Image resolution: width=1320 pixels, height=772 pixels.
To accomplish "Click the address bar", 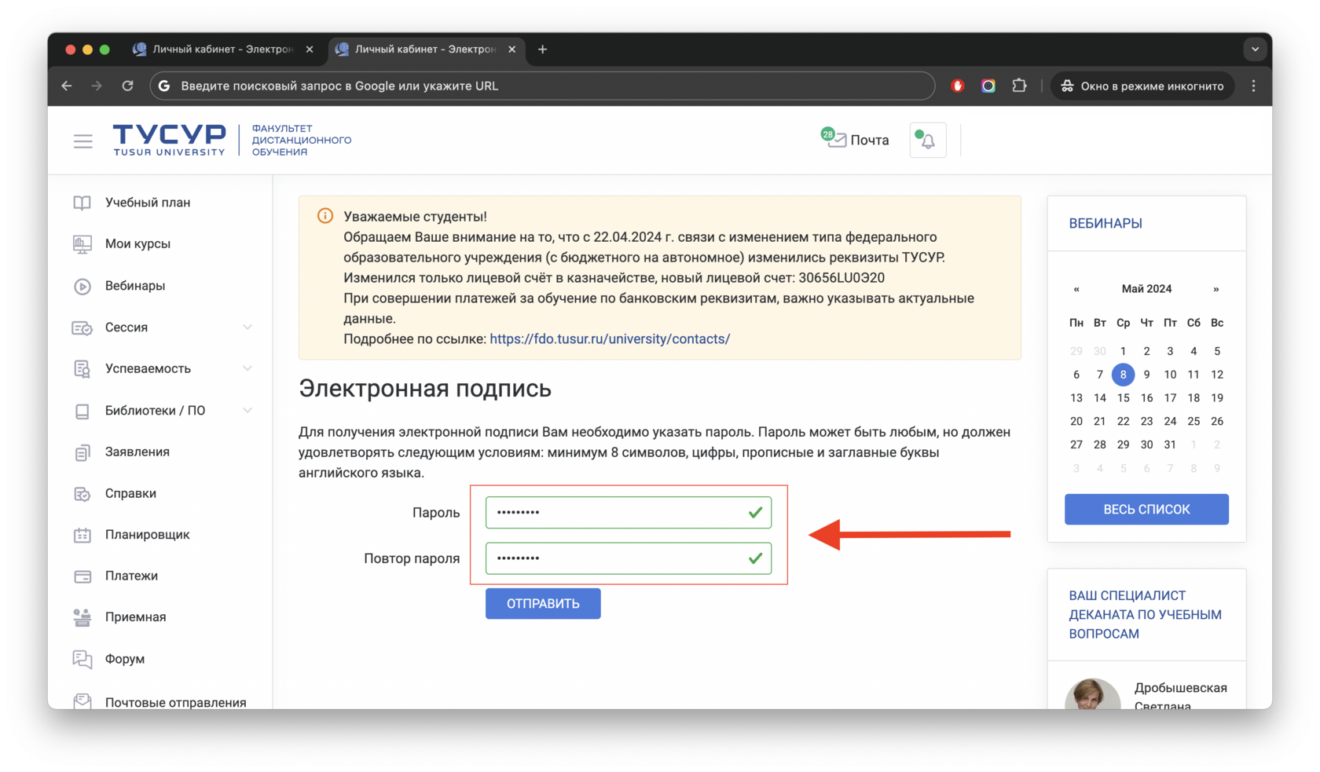I will click(542, 86).
